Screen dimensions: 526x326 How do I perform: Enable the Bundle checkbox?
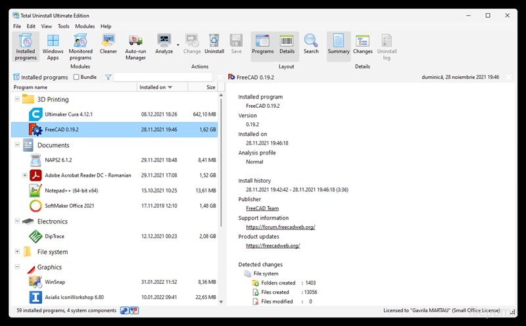coord(77,78)
